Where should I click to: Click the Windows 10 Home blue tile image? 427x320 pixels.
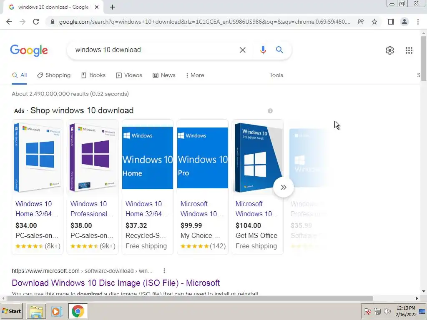click(148, 158)
